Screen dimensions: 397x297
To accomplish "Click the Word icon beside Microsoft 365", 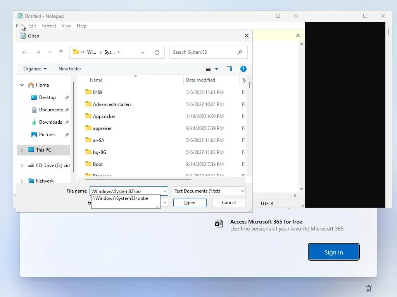I will (219, 224).
